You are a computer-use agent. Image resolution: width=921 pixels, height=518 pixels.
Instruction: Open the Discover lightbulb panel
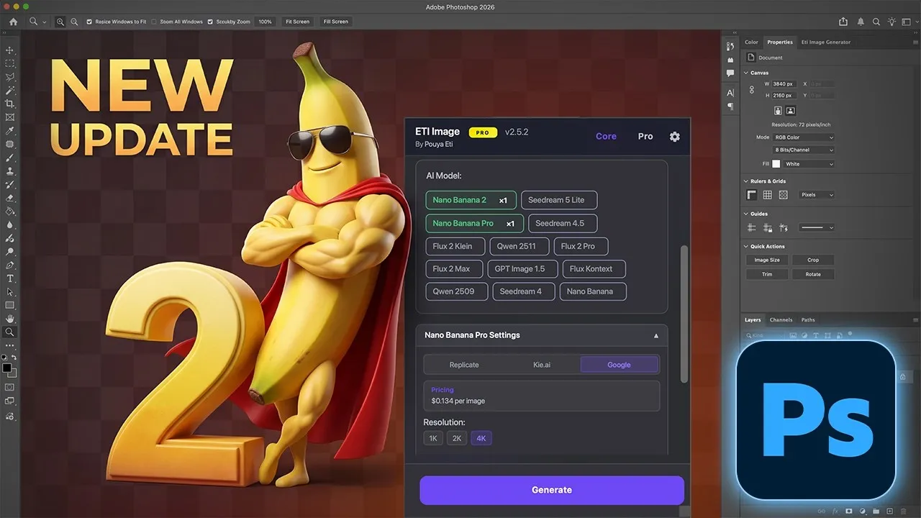892,22
